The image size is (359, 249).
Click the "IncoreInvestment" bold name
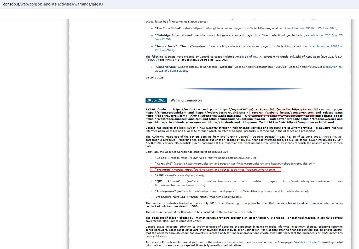click(x=195, y=46)
